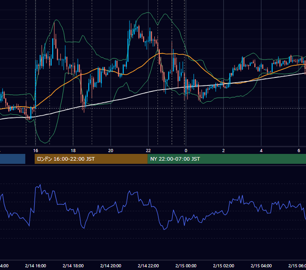Select the 2/15 02:00 time axis label
The width and height of the screenshot is (306, 270).
(x=224, y=265)
